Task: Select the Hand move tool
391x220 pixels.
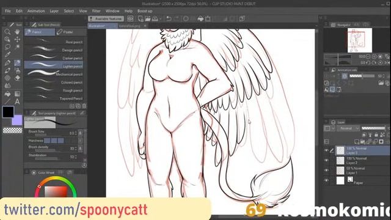Action: (17, 32)
